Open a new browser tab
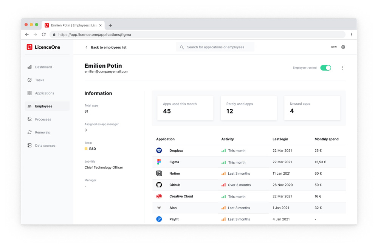 point(110,25)
